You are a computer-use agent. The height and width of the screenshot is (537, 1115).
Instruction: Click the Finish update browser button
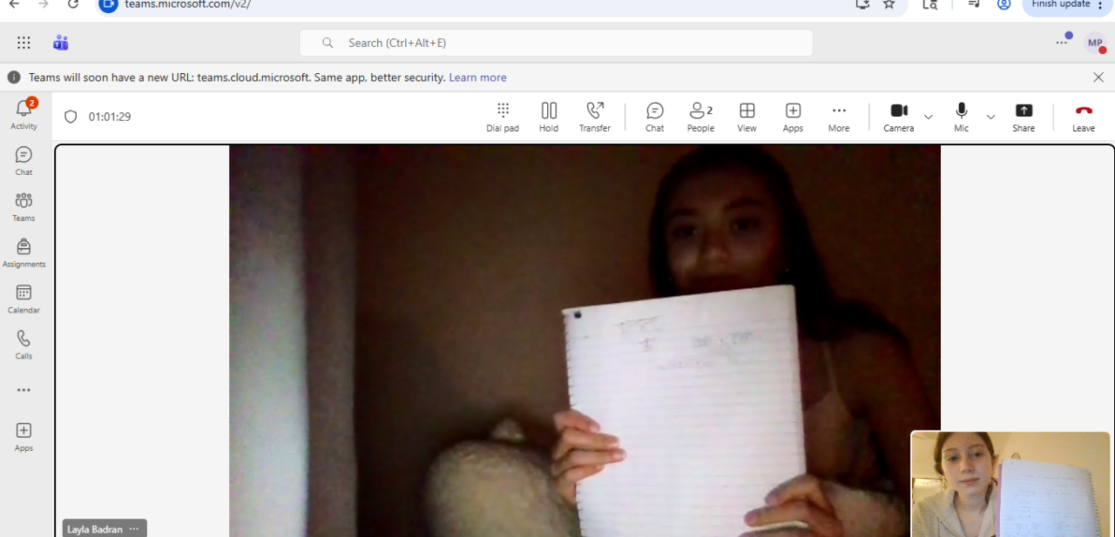point(1067,5)
